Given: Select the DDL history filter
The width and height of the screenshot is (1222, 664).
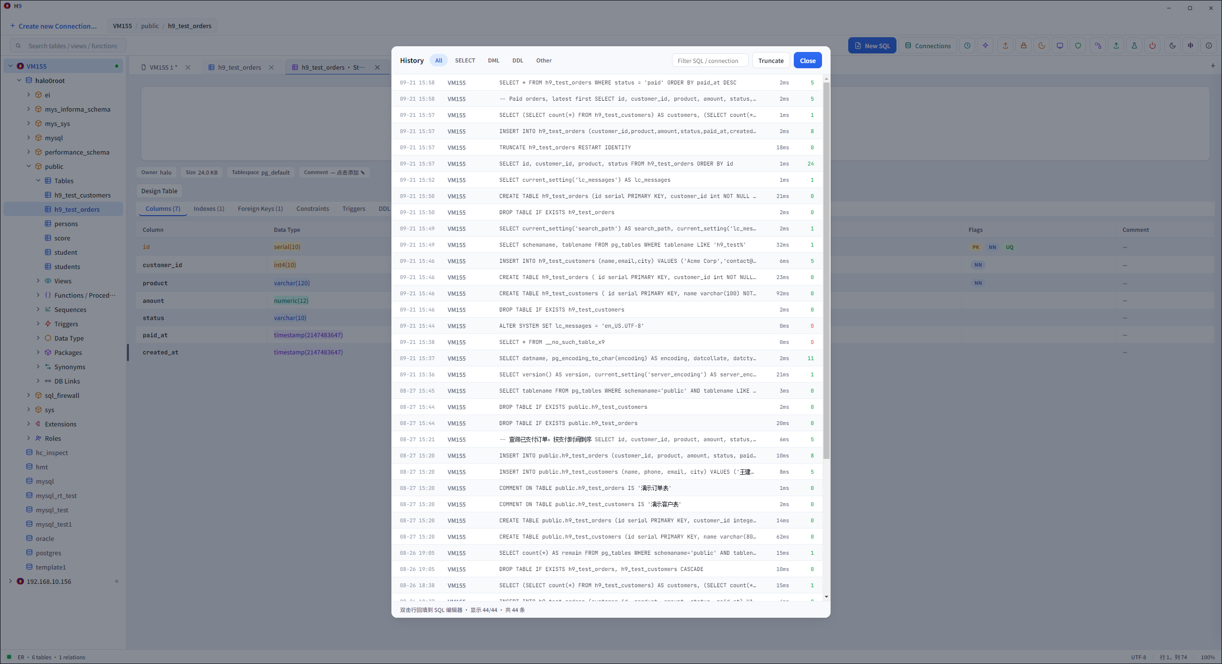Looking at the screenshot, I should pos(517,61).
